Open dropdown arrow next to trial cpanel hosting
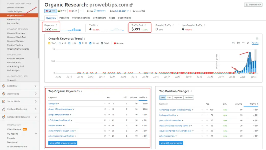Image resolution: width=266 pixels, height=150 pixels. coord(177,115)
